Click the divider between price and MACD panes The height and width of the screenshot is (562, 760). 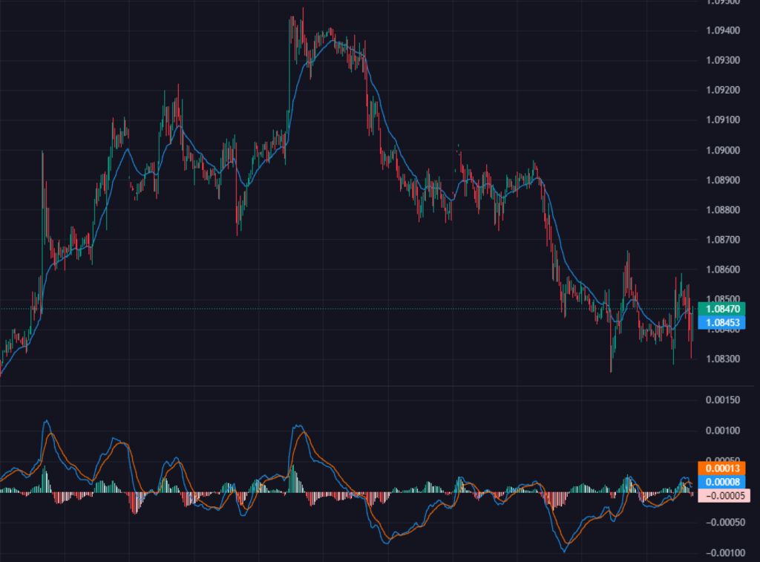349,386
